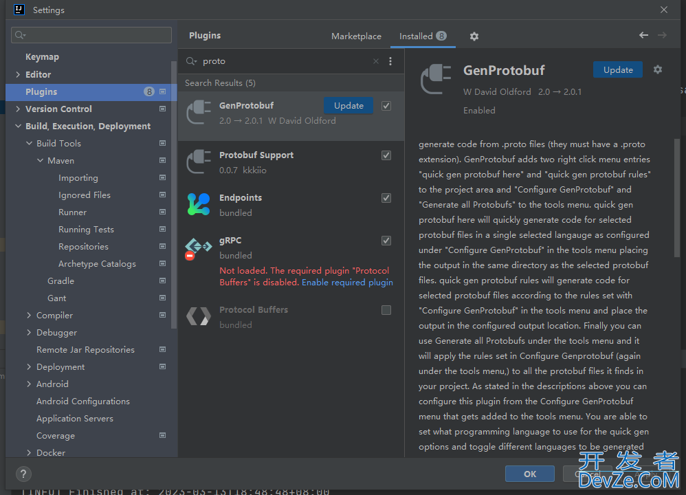The image size is (686, 495).
Task: Click the project-level icon beside Version Control
Action: [x=163, y=109]
